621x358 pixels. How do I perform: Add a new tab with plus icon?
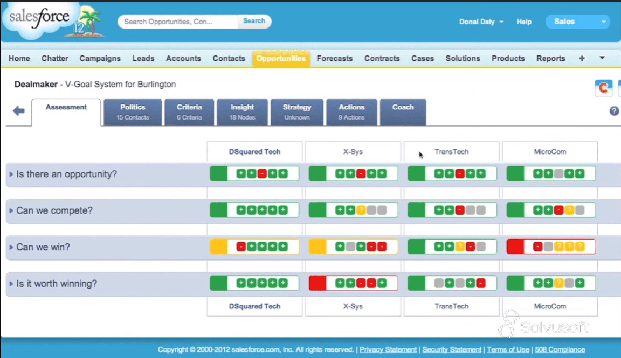click(582, 58)
